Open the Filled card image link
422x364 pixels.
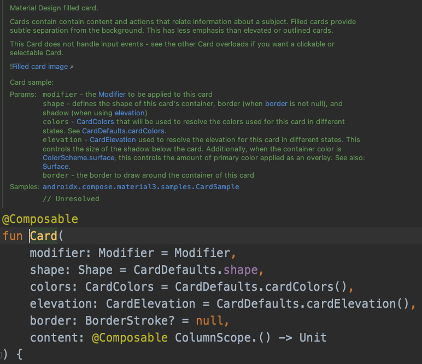point(40,67)
